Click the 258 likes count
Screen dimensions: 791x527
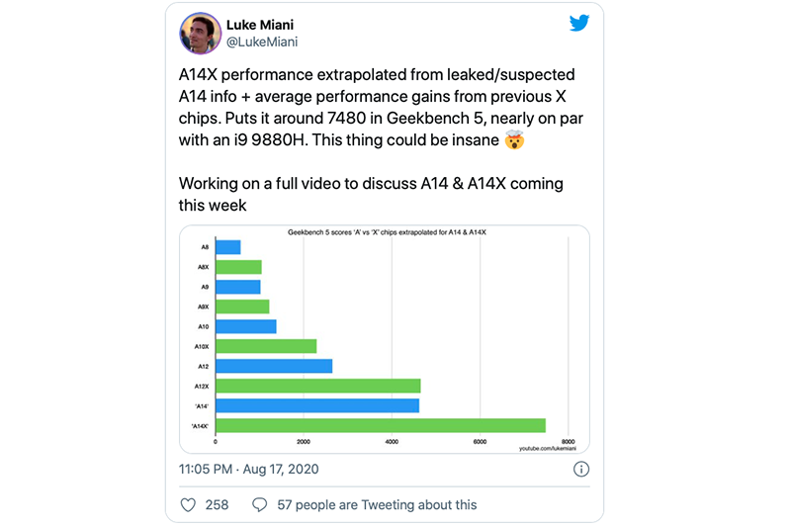pos(217,504)
